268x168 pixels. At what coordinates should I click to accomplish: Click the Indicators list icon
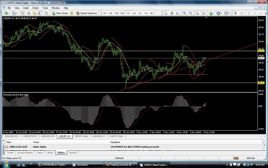coord(211,13)
